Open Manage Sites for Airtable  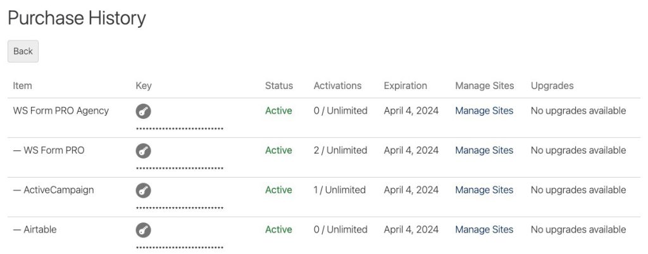(484, 229)
